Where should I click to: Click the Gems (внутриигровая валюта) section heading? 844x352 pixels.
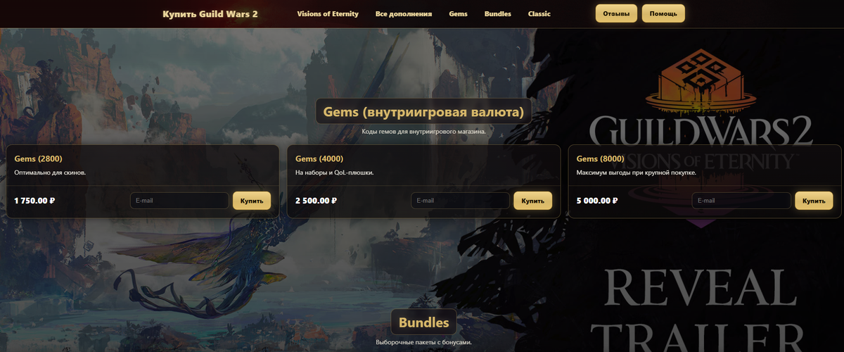(423, 111)
